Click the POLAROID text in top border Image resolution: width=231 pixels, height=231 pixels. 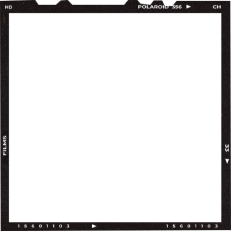(x=153, y=7)
